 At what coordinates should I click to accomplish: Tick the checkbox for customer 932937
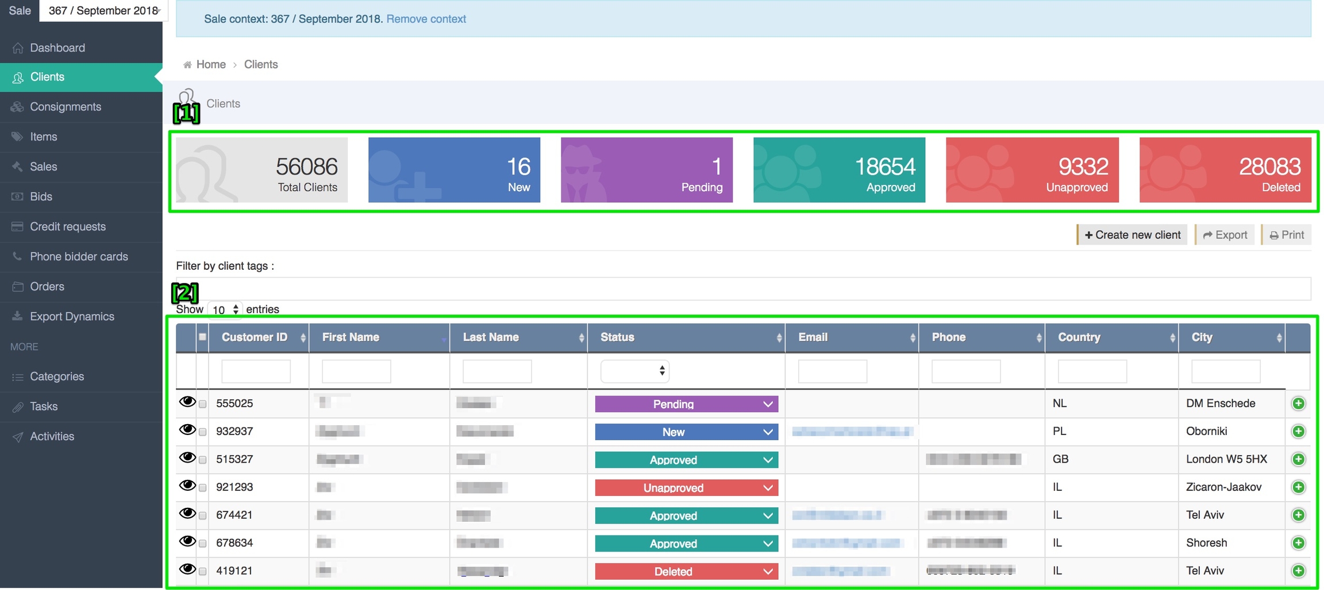202,432
